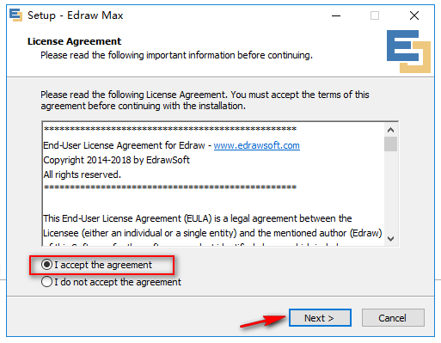Click the license scrollbar down arrow
The image size is (441, 343).
[x=390, y=238]
